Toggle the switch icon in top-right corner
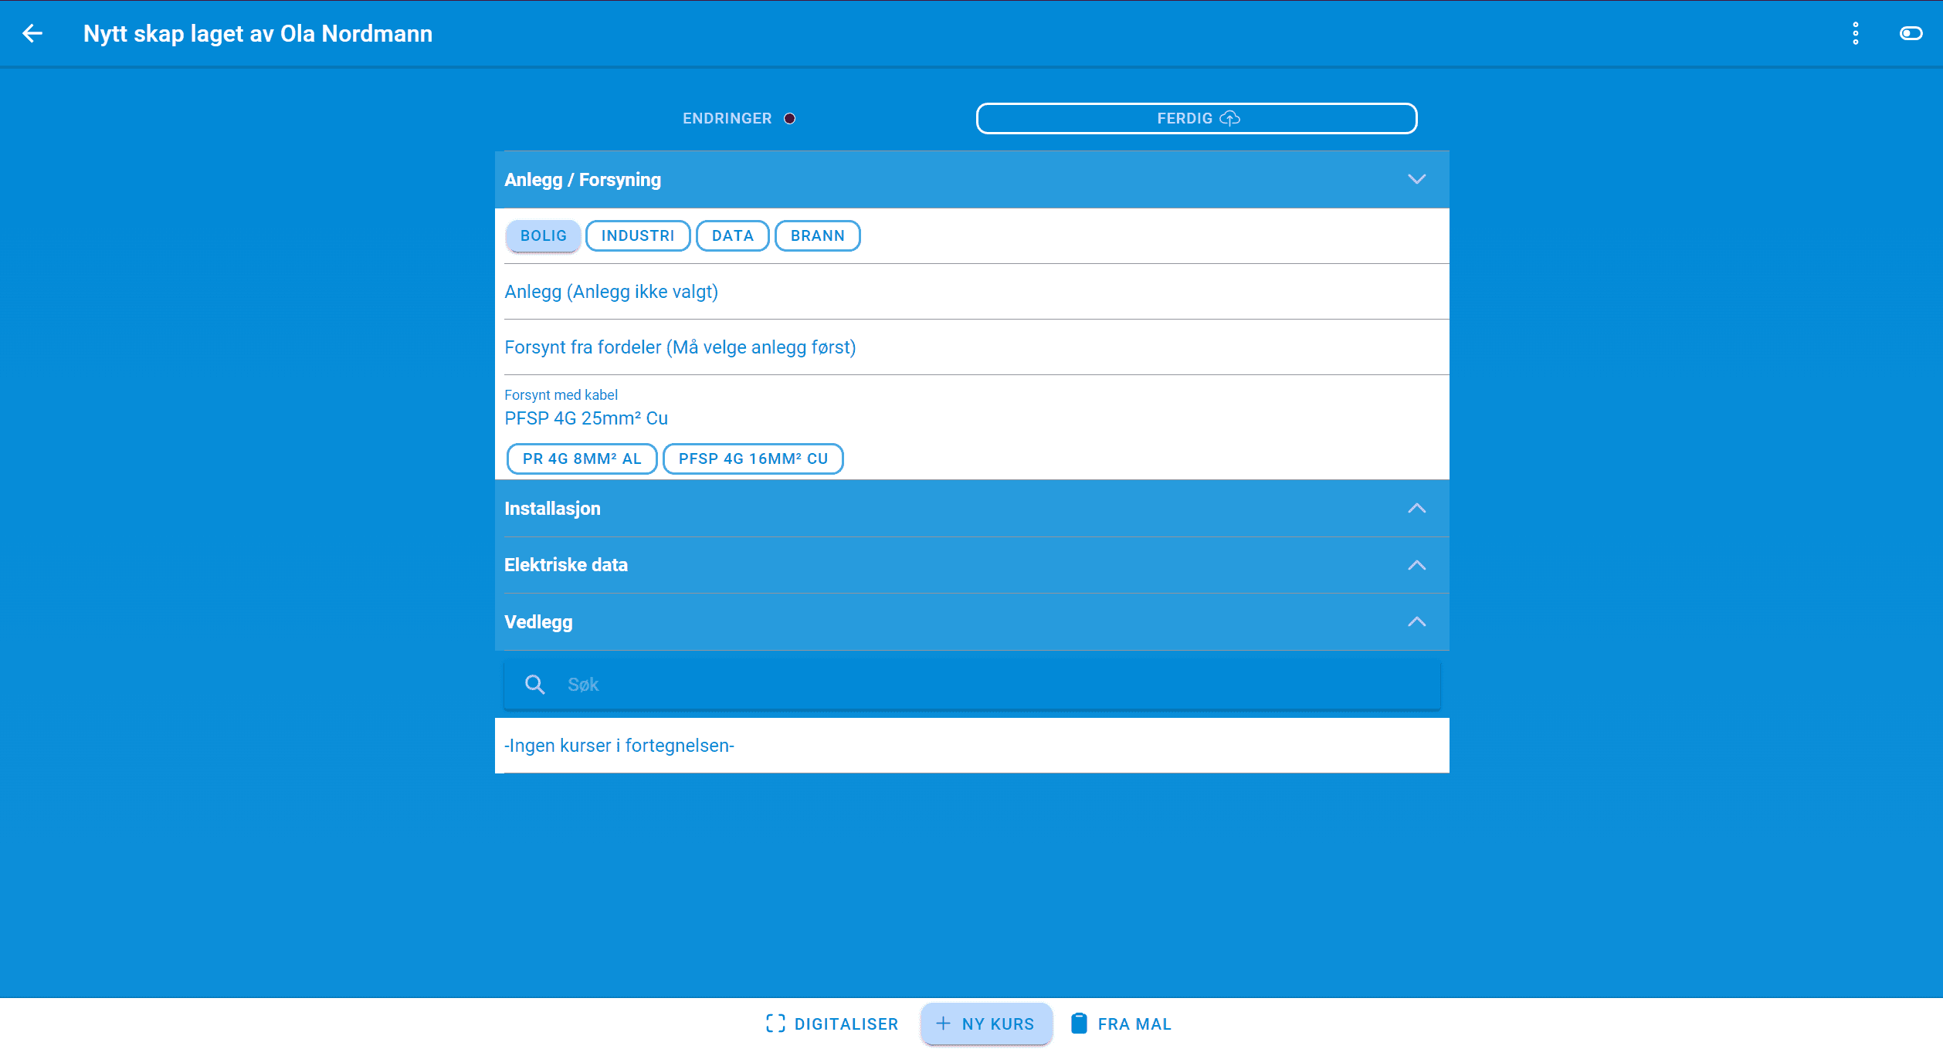 click(1911, 33)
